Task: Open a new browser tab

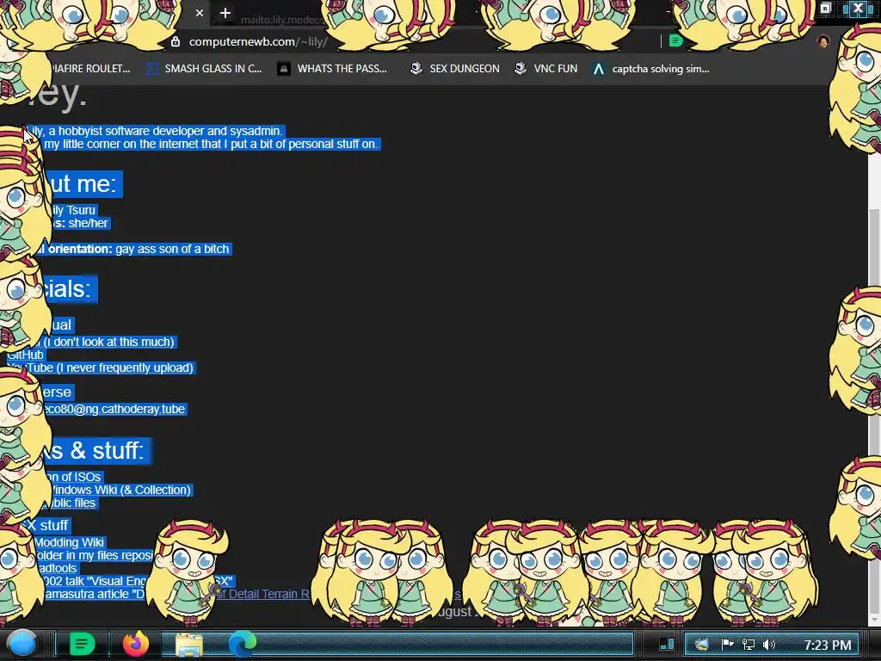Action: pyautogui.click(x=225, y=13)
